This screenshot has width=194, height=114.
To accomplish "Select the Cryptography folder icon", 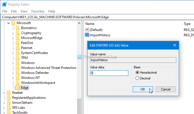I will pyautogui.click(x=17, y=33).
